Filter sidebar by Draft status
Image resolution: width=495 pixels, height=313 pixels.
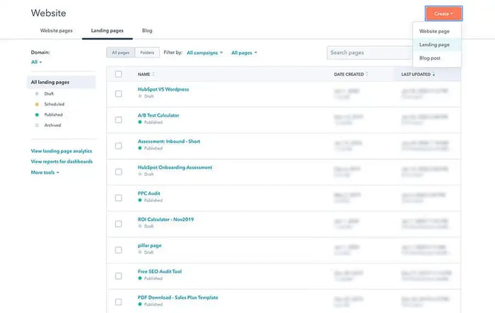(49, 94)
